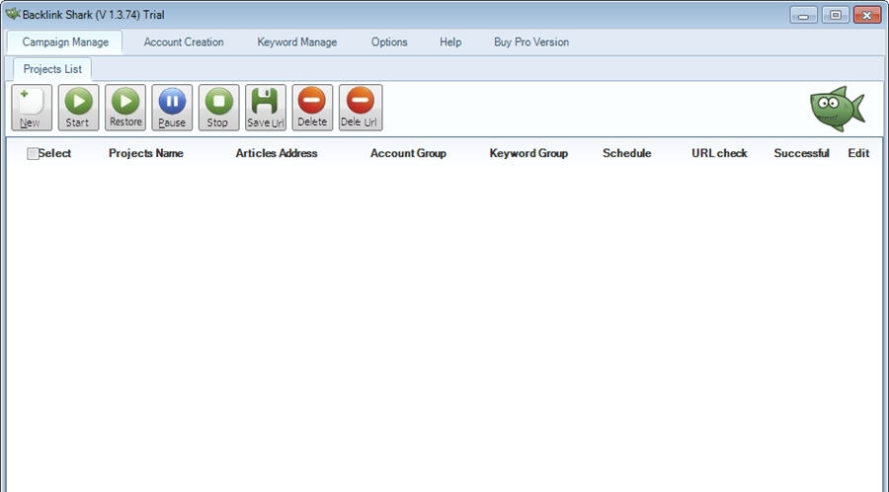Viewport: 889px width, 492px height.
Task: Select the Projects List sub-tab
Action: [52, 69]
